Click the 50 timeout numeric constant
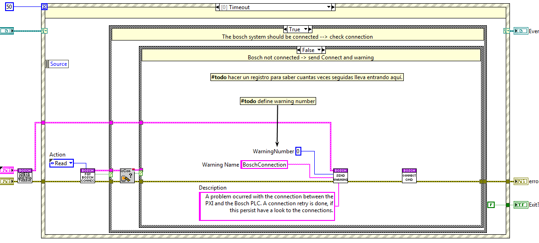This screenshot has height=243, width=539. pos(9,6)
